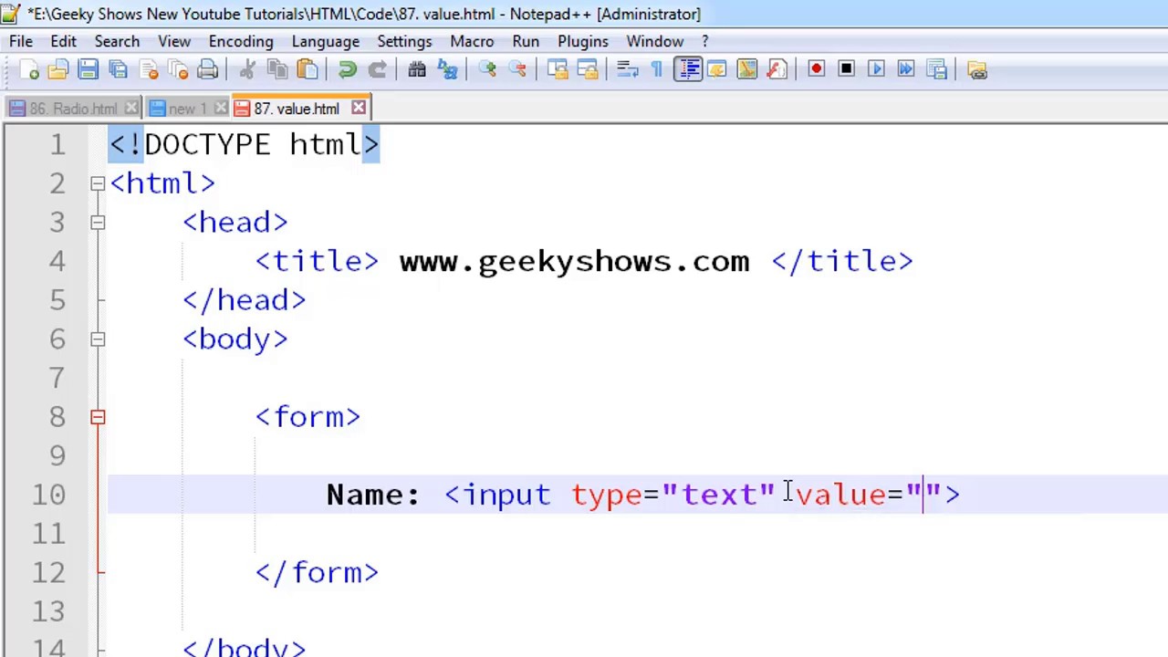1168x657 pixels.
Task: Open the ? help menu
Action: (704, 41)
